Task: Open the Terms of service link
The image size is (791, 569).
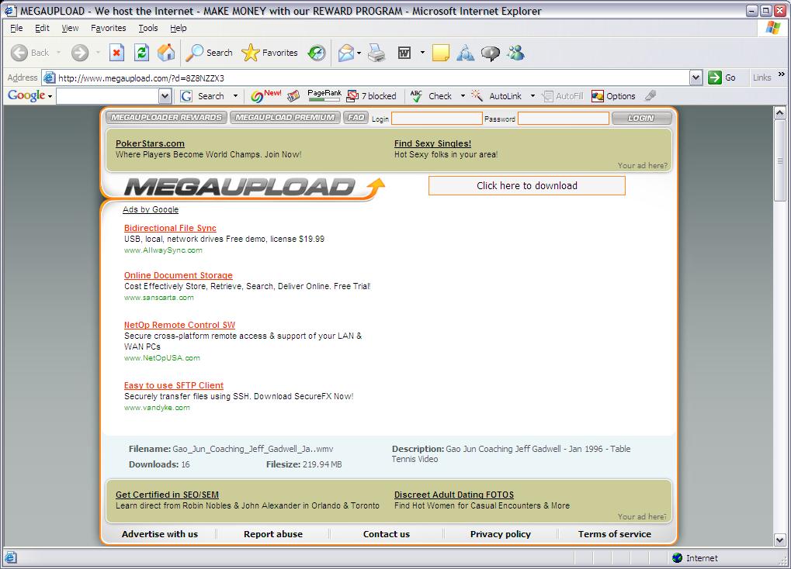Action: pyautogui.click(x=615, y=534)
